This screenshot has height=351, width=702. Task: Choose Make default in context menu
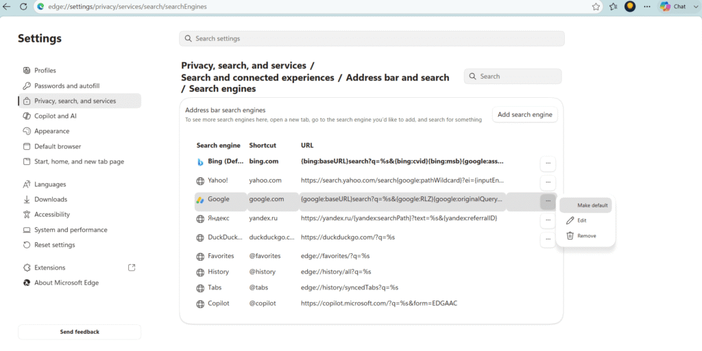[585, 205]
